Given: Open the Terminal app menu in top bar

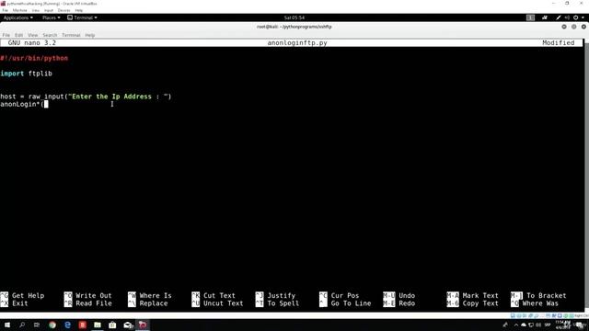Looking at the screenshot, I should click(x=82, y=17).
